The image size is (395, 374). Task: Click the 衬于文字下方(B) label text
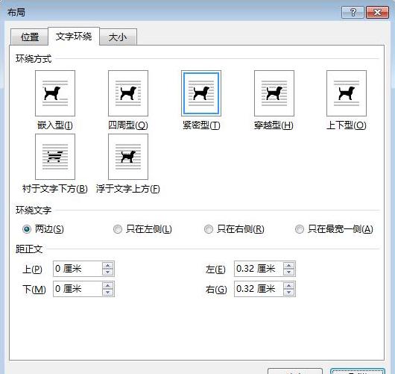point(55,189)
